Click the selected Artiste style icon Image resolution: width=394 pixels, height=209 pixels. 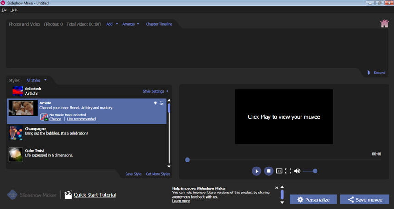click(18, 91)
